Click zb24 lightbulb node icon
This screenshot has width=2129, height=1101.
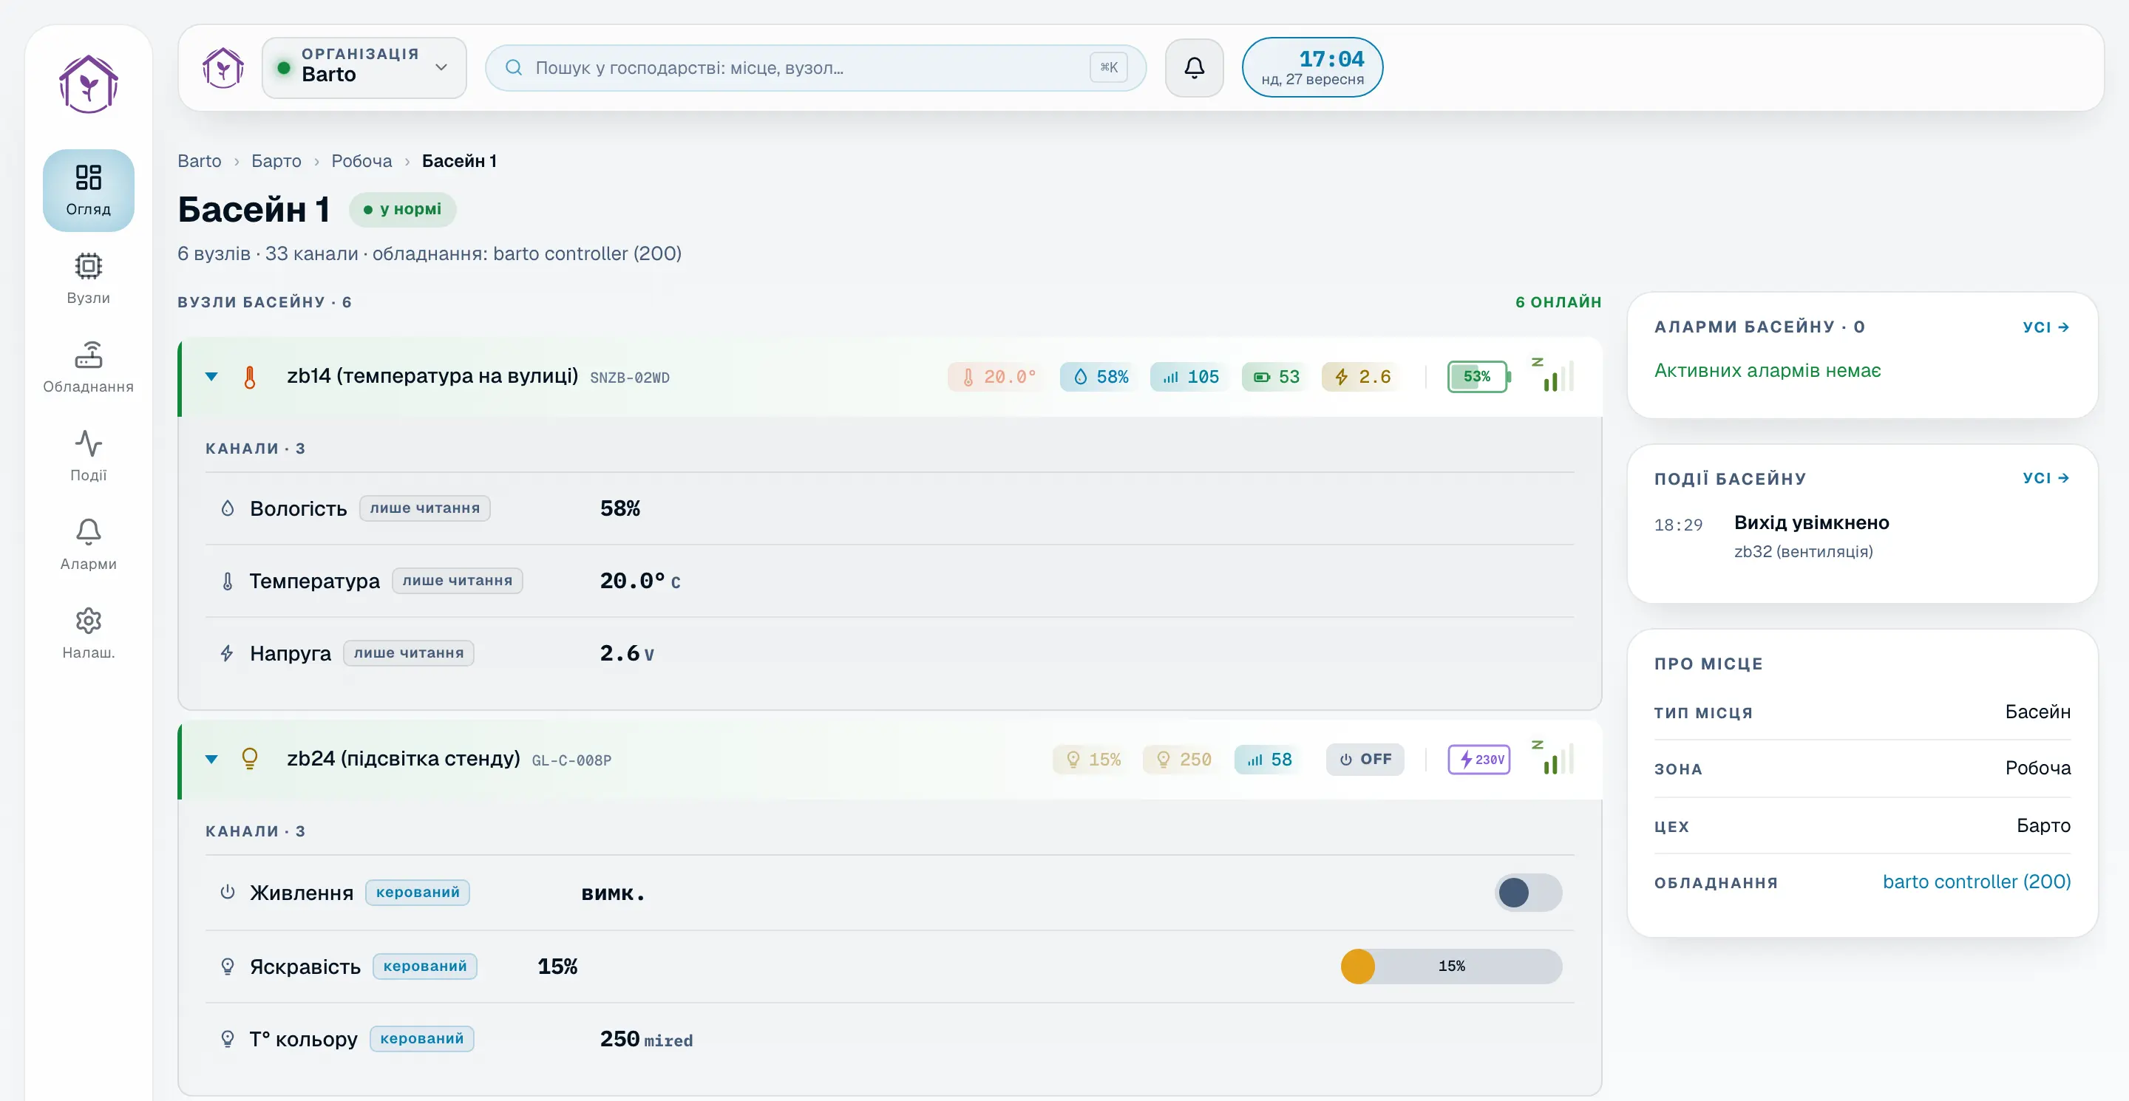[x=250, y=759]
